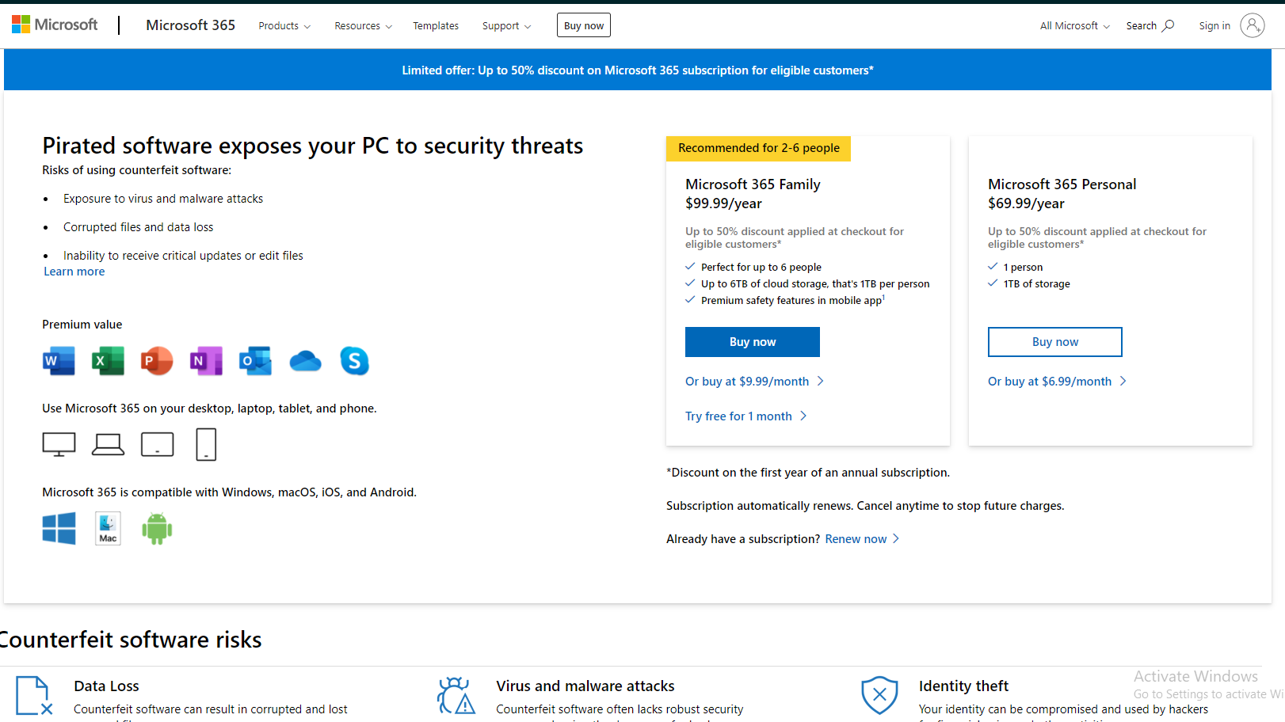Click the Outlook app icon

(255, 361)
